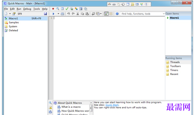Open the Debug menu
195x115 pixels.
click(x=27, y=9)
